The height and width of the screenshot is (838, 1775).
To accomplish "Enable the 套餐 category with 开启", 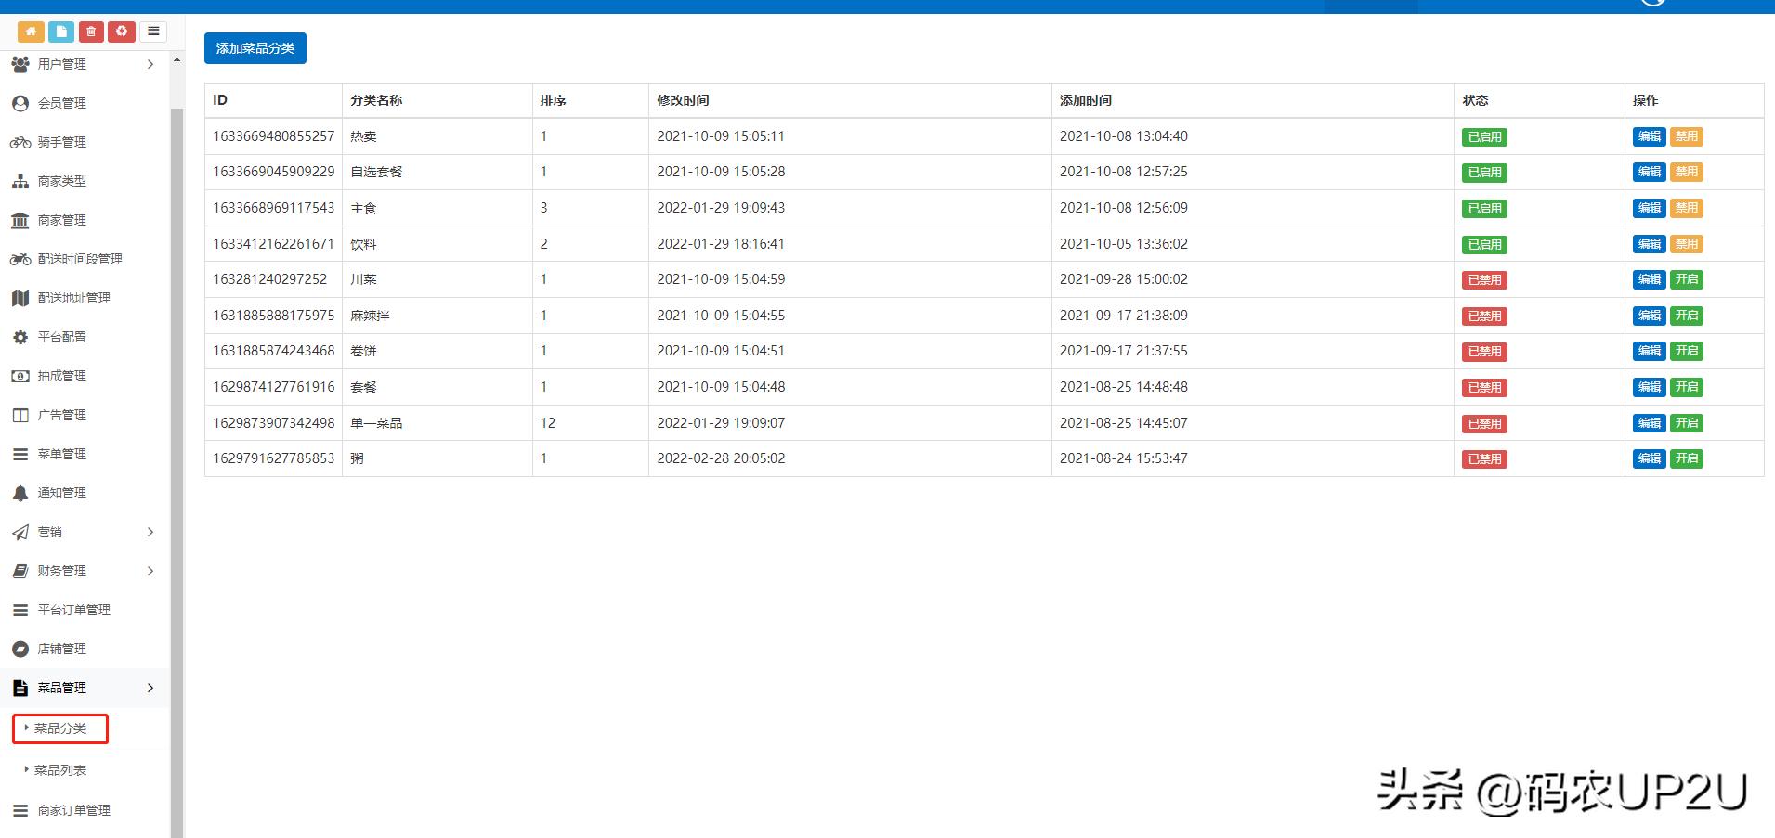I will 1687,387.
